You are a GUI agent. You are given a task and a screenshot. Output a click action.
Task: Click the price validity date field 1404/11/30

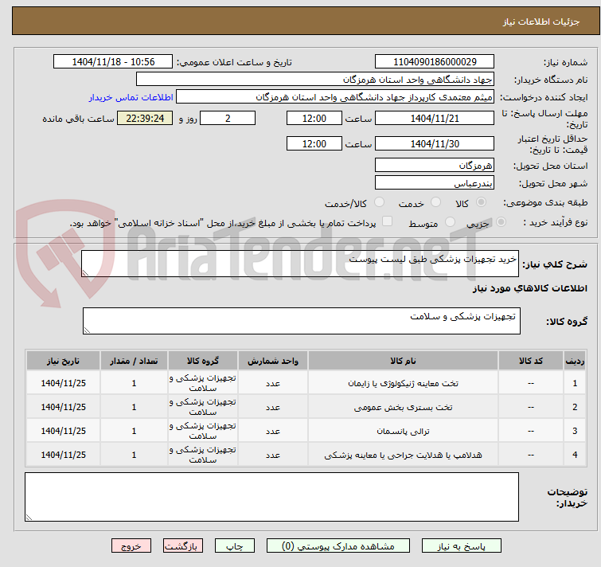coord(435,144)
